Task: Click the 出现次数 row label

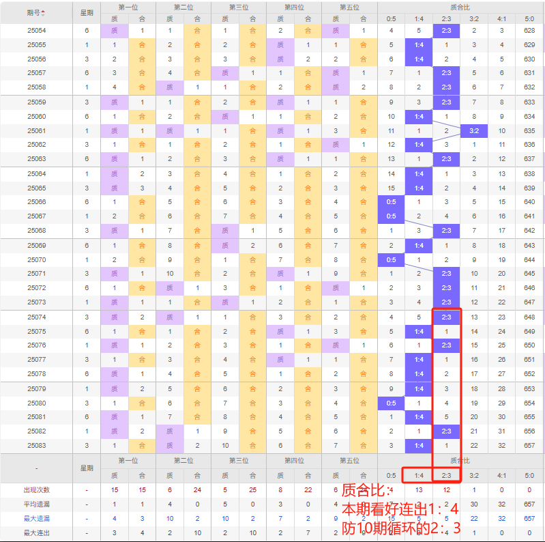Action: (37, 490)
